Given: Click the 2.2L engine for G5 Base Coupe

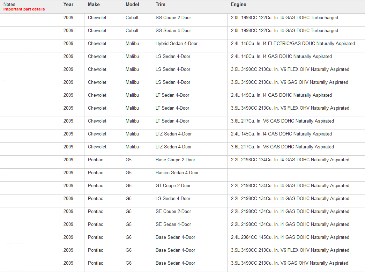Looking at the screenshot, I should pyautogui.click(x=290, y=160).
